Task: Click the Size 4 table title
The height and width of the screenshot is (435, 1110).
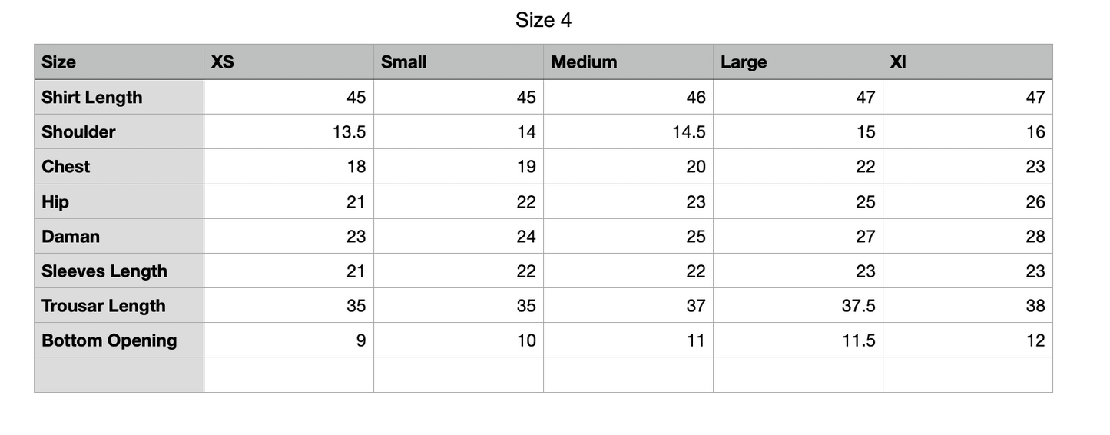Action: click(543, 20)
